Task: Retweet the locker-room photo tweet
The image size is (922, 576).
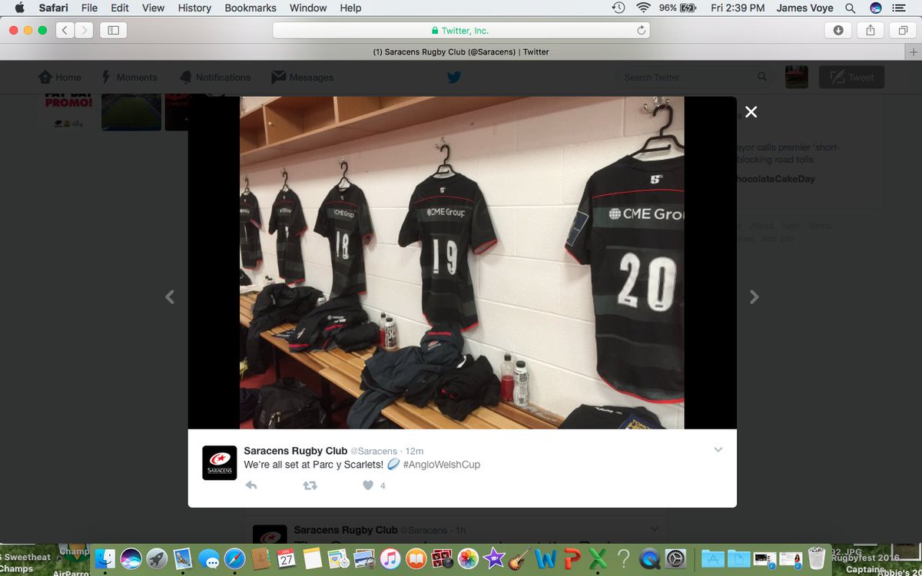Action: coord(310,485)
